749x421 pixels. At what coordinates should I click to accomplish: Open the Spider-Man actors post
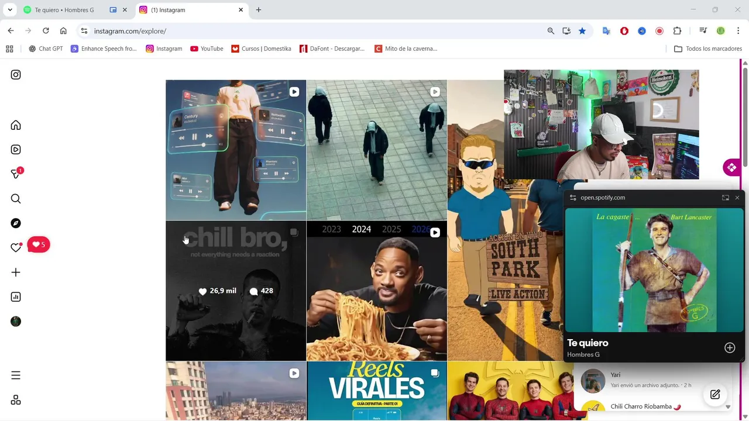[x=509, y=391]
